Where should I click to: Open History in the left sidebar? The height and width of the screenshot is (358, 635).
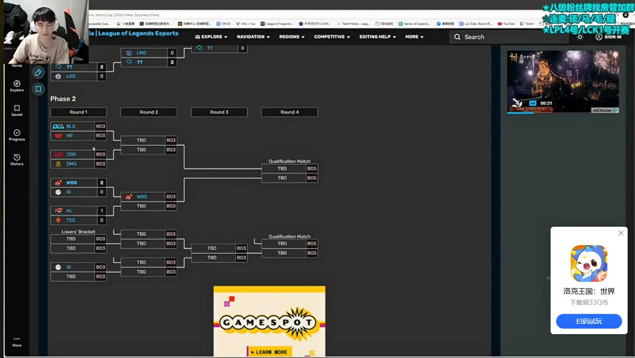coord(17,160)
